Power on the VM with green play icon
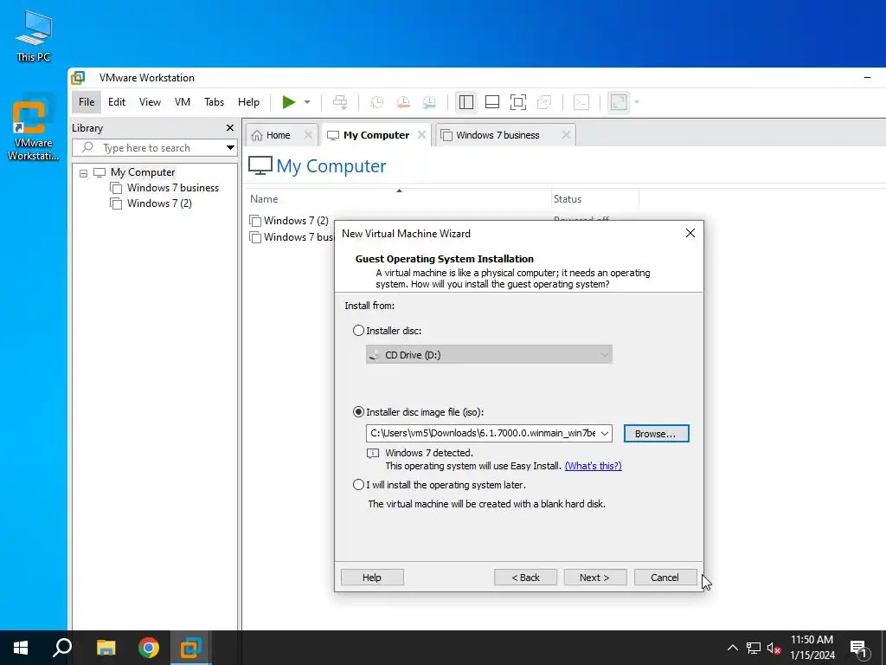The width and height of the screenshot is (886, 665). [x=289, y=102]
